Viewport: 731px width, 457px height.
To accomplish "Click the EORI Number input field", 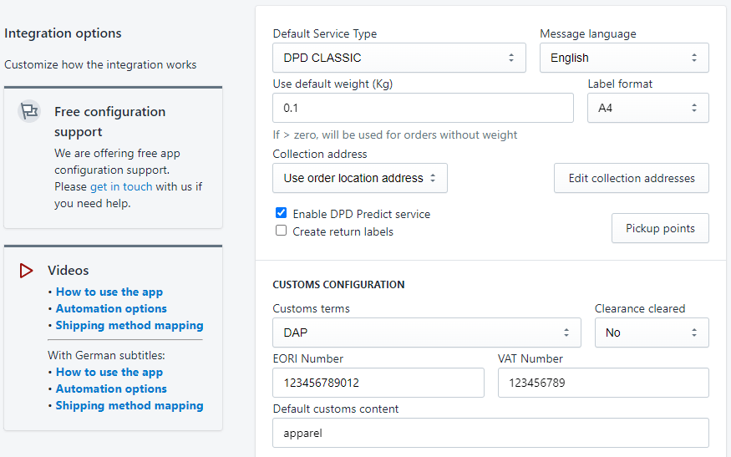I will click(378, 383).
